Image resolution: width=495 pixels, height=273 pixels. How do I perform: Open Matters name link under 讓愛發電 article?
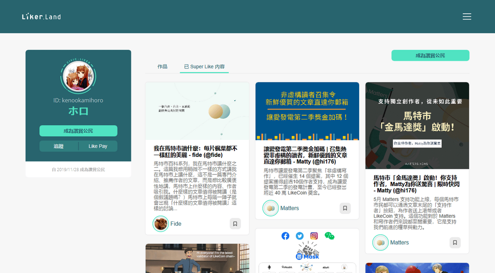290,208
